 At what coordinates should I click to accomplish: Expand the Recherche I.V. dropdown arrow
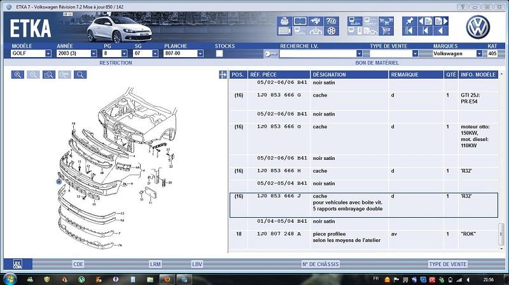359,53
